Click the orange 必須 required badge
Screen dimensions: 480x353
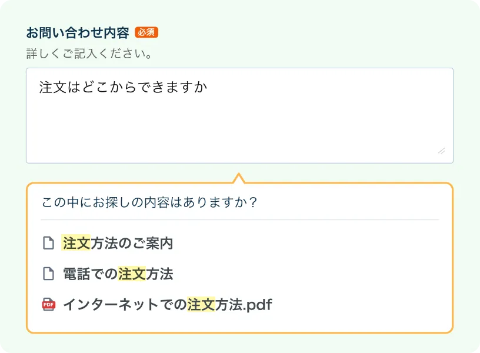(146, 32)
